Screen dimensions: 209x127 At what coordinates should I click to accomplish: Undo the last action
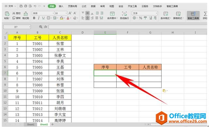35,6
